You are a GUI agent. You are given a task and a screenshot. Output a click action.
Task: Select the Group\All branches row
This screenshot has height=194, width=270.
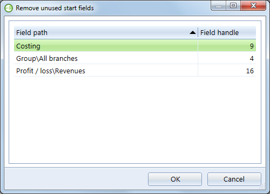coord(135,58)
